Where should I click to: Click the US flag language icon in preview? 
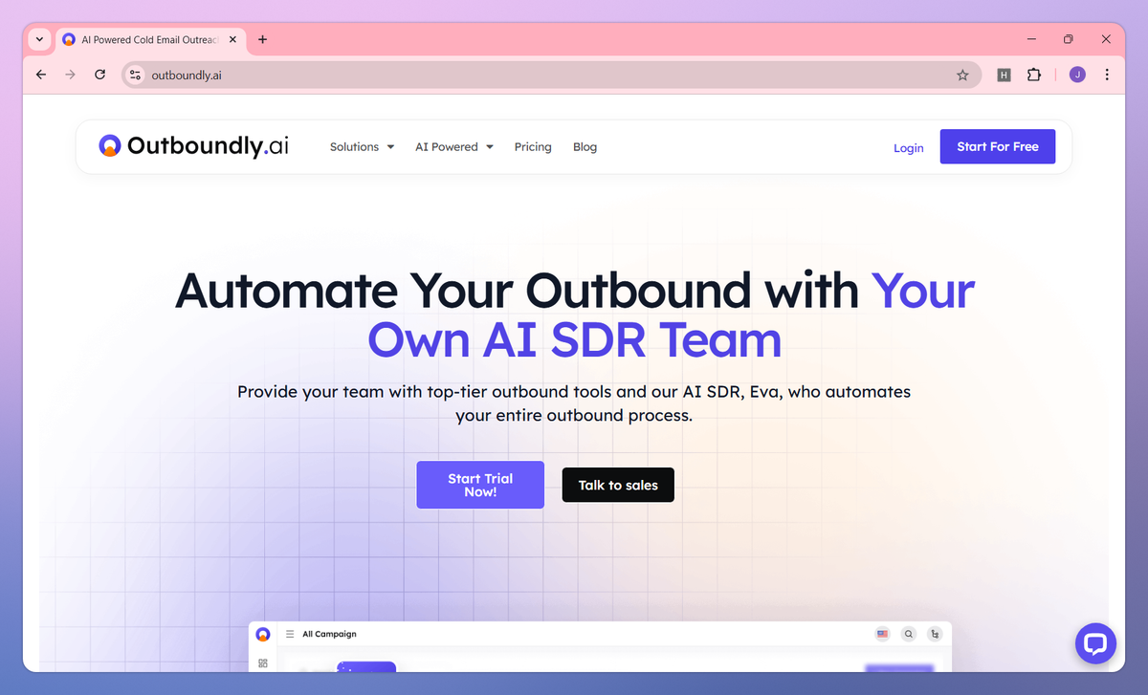click(x=882, y=634)
